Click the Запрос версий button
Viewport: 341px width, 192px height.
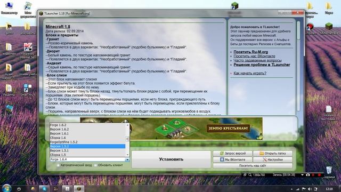coord(232,153)
